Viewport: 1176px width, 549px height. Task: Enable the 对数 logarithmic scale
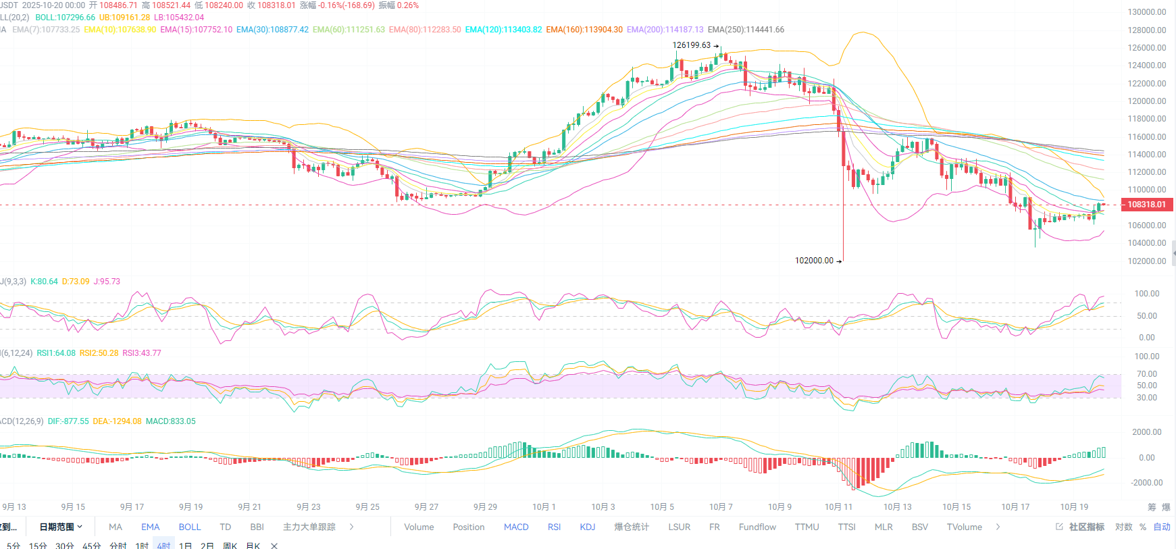tap(1124, 527)
